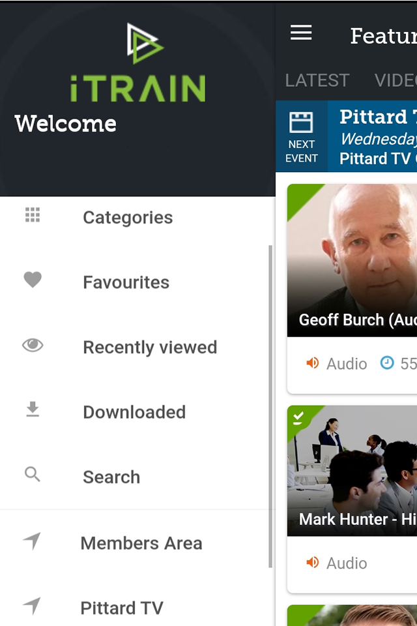Image resolution: width=417 pixels, height=626 pixels.
Task: Click the Pittard TV arrow icon
Action: (x=32, y=606)
